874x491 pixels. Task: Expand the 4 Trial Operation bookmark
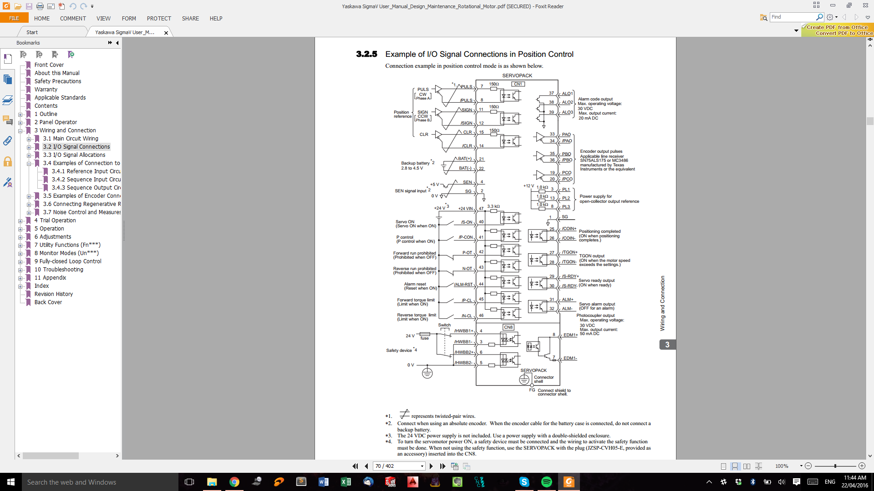coord(20,221)
